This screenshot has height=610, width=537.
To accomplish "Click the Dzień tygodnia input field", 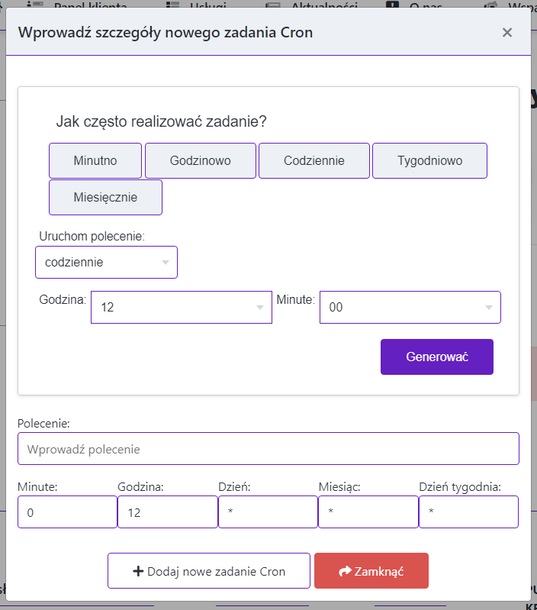I will click(x=468, y=512).
